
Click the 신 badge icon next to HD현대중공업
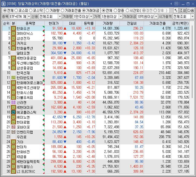tap(13, 58)
